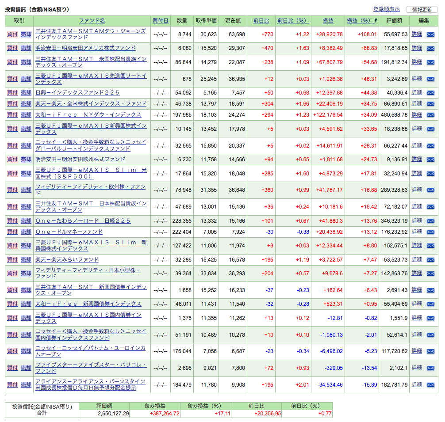Click 買付 for iFree NYダウ・インデックス
The height and width of the screenshot is (422, 445).
(12, 115)
